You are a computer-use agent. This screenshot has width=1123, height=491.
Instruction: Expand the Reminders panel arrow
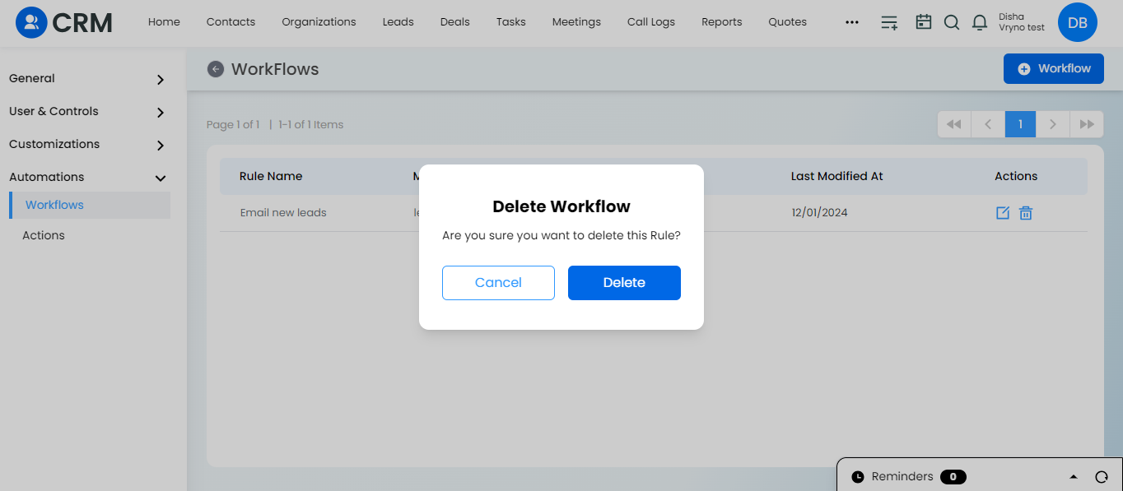[1073, 477]
